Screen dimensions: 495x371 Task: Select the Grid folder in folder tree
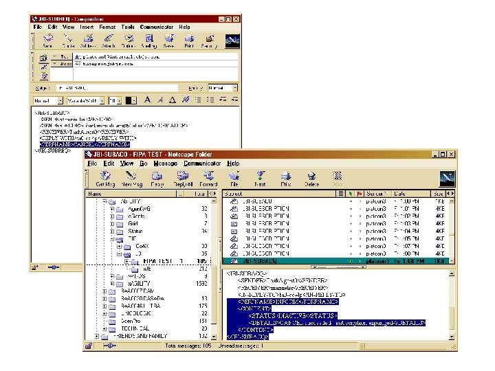(133, 224)
